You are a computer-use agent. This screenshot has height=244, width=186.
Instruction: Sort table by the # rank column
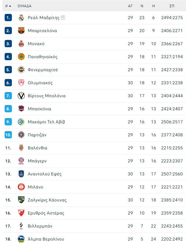coord(8,6)
